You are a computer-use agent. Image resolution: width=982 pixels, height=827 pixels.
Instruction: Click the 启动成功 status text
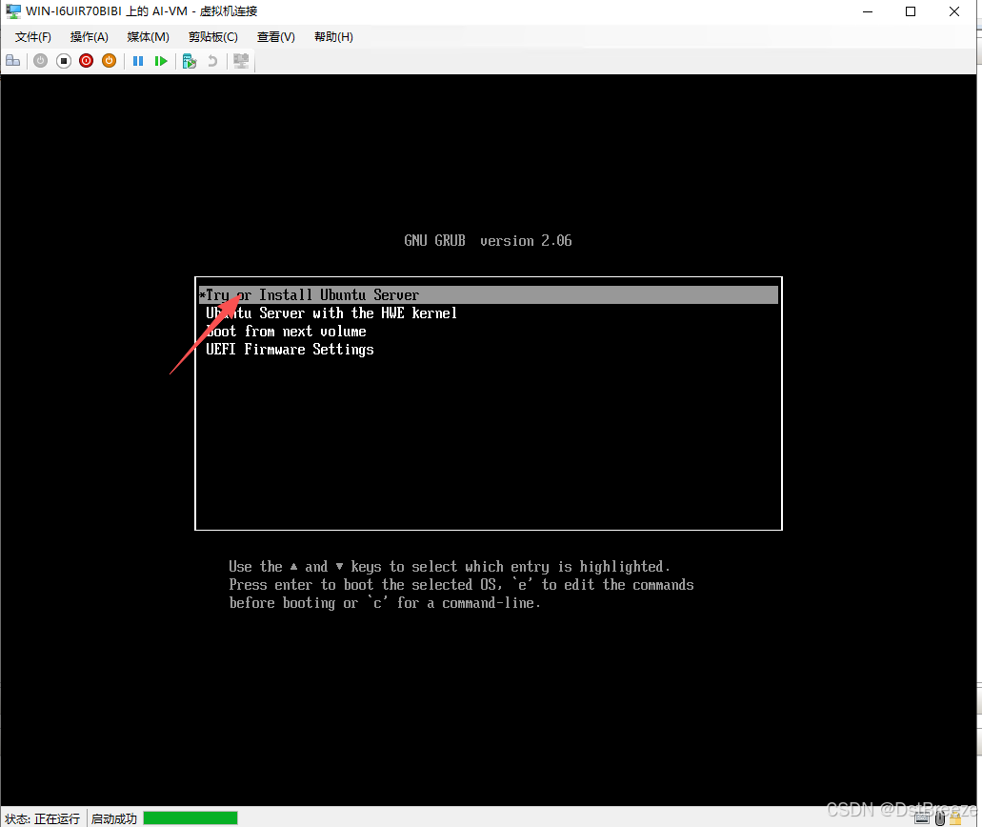114,818
